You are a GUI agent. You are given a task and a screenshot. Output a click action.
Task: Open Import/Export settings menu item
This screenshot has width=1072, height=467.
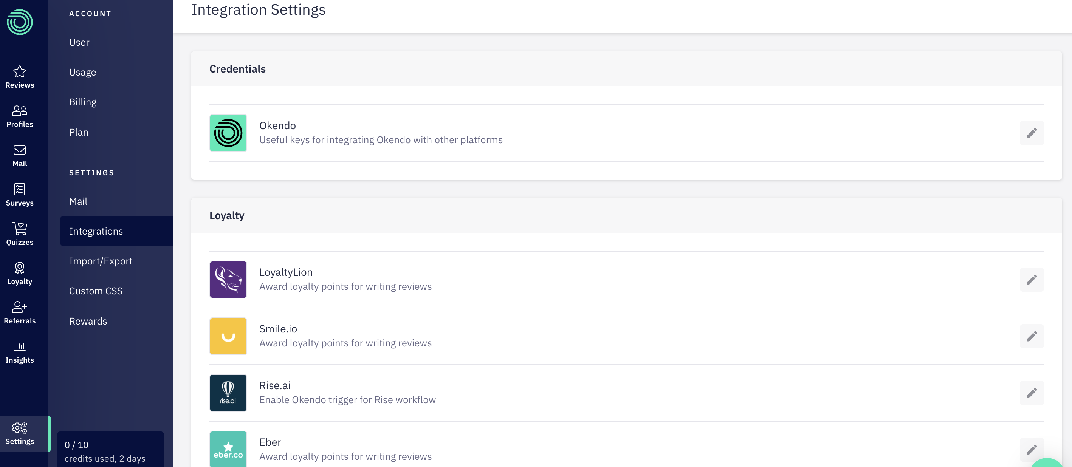coord(101,261)
